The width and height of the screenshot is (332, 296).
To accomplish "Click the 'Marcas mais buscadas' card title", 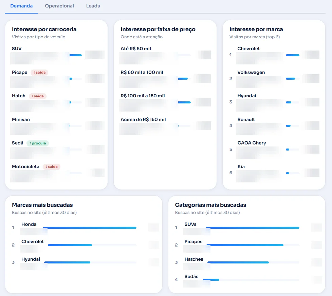I will [x=42, y=205].
